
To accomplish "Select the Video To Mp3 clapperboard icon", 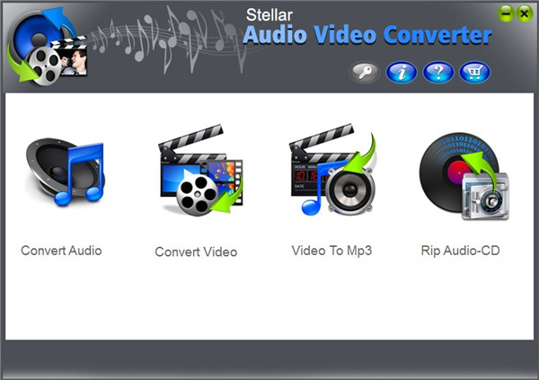I will click(x=331, y=175).
